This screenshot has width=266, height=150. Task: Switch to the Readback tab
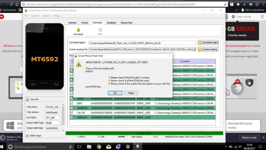(111, 23)
